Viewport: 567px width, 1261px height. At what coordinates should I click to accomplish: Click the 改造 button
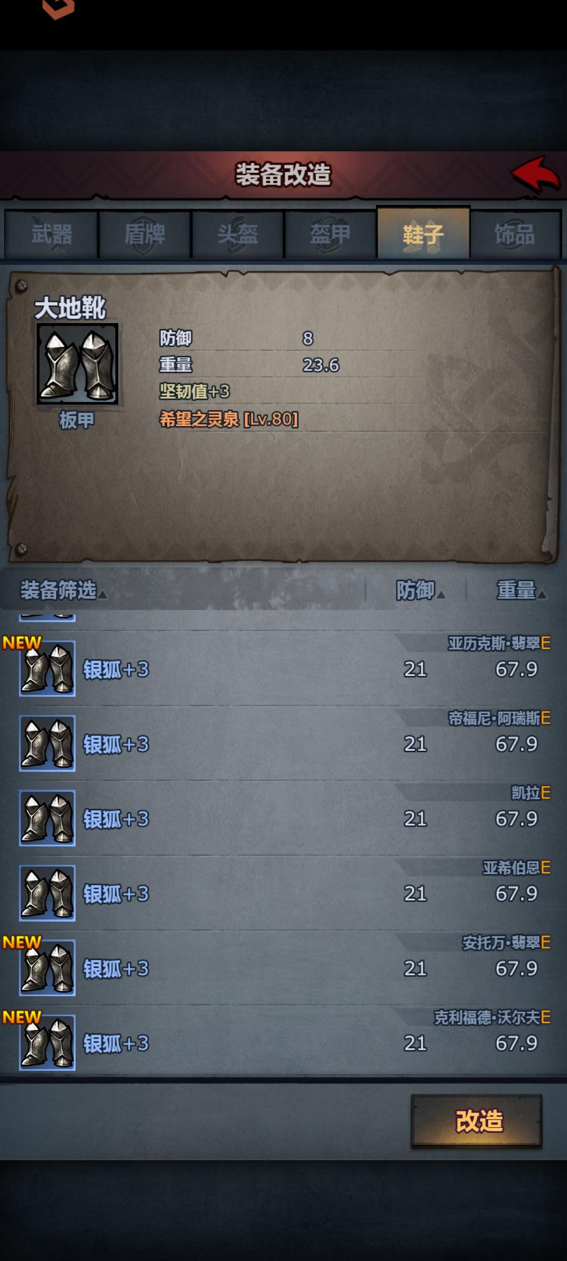477,1121
